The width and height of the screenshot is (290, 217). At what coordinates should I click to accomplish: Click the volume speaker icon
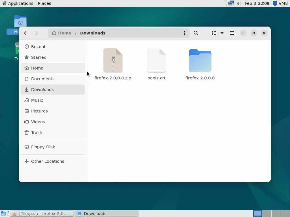click(x=239, y=3)
